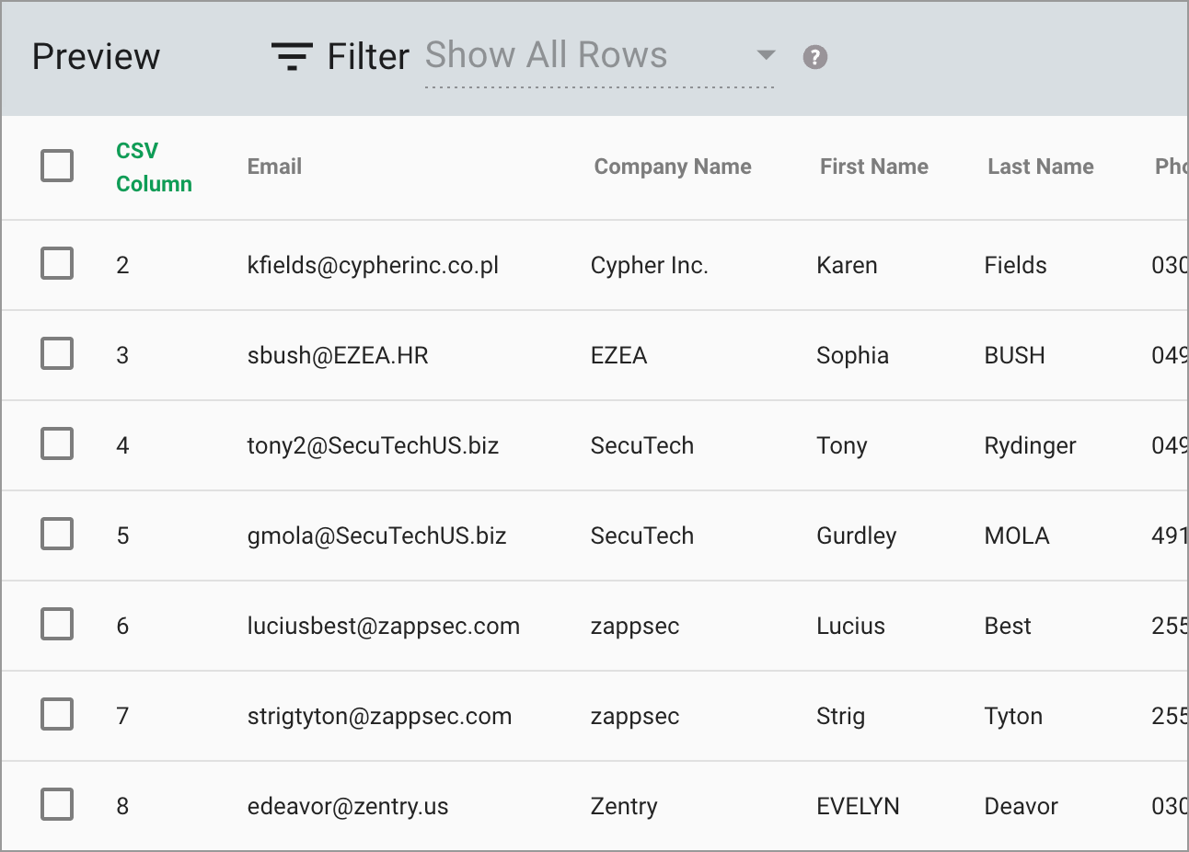Check the row for EVELYN Deavor
This screenshot has width=1189, height=852.
coord(56,804)
